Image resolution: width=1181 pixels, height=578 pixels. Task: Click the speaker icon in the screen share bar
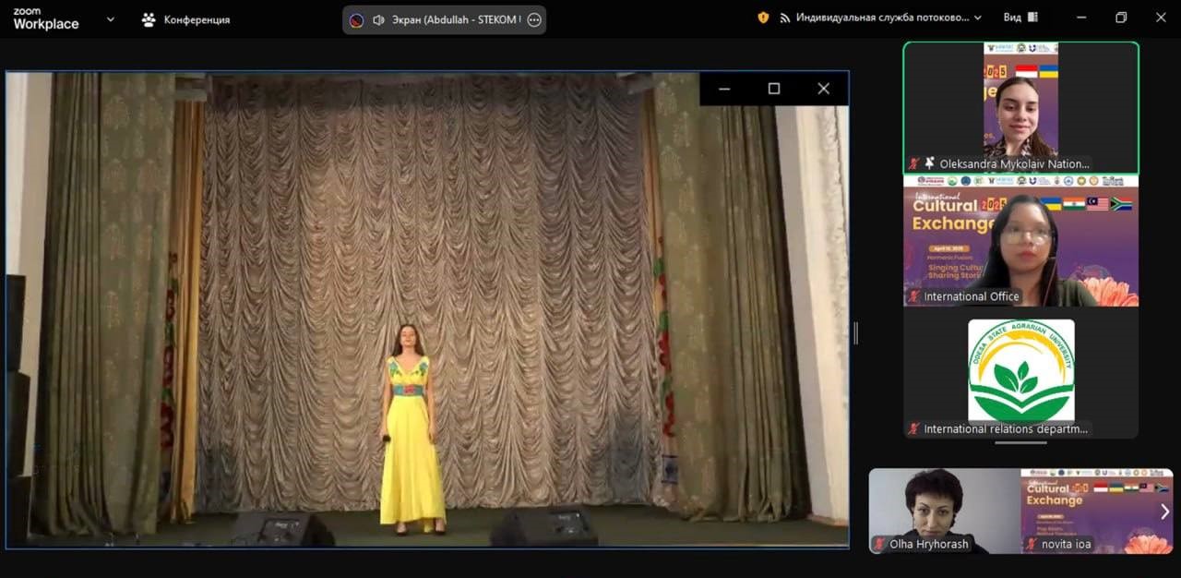(378, 19)
